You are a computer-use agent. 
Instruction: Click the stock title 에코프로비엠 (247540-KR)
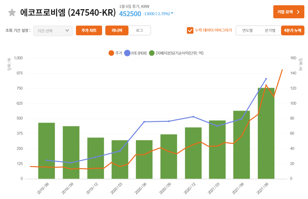coord(68,13)
